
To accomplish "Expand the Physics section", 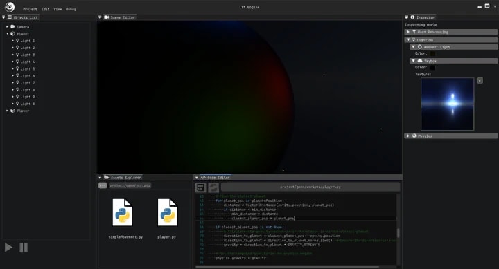I will pos(408,136).
